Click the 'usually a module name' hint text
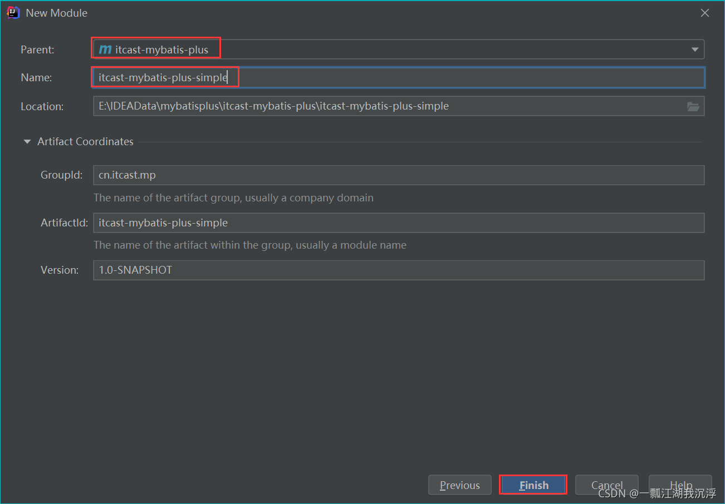Image resolution: width=725 pixels, height=504 pixels. point(351,245)
